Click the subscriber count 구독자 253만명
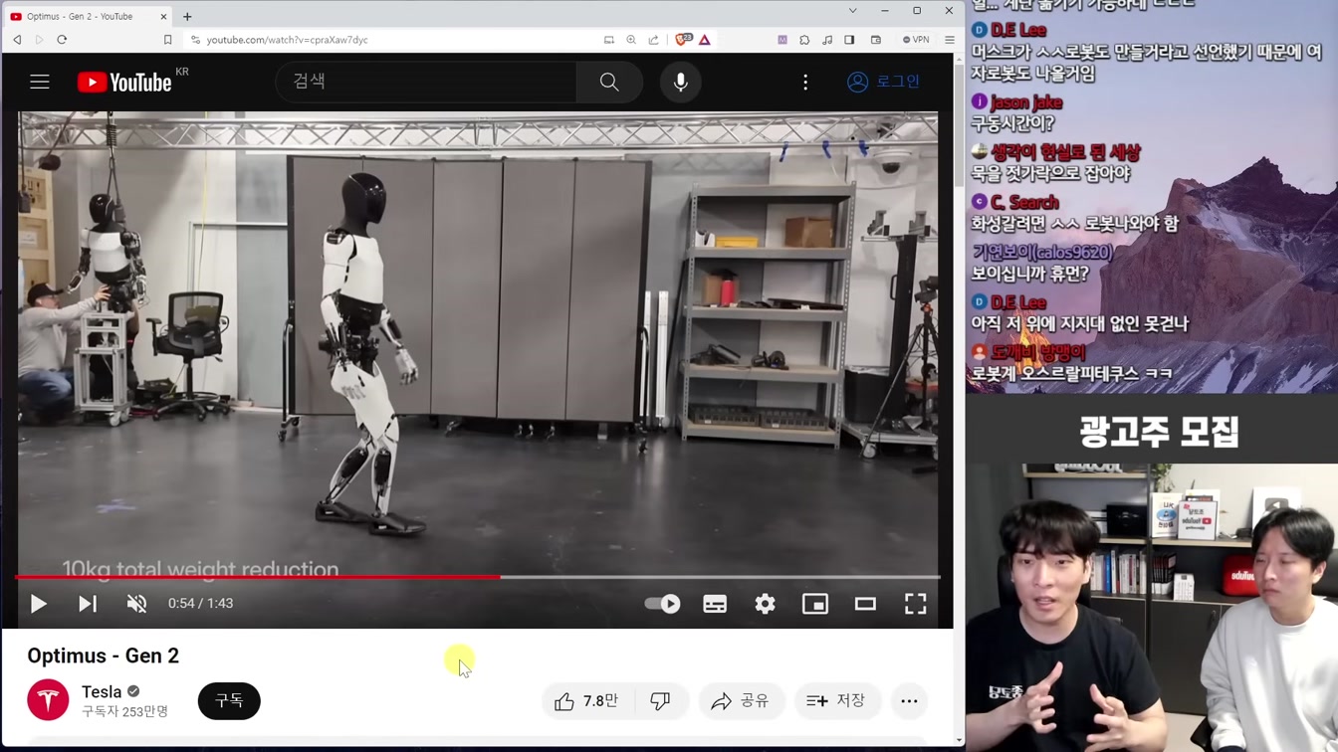The image size is (1338, 752). point(124,712)
